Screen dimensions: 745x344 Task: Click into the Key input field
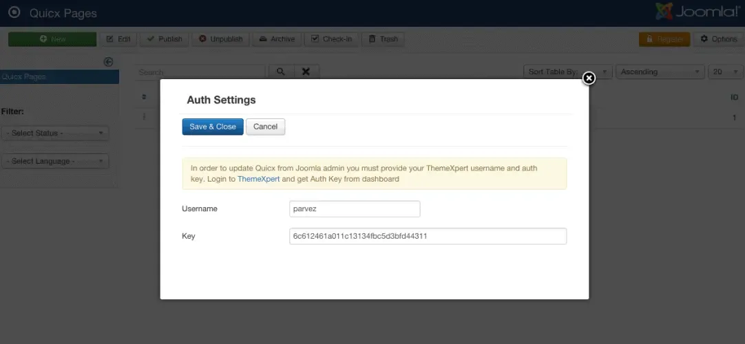point(428,236)
